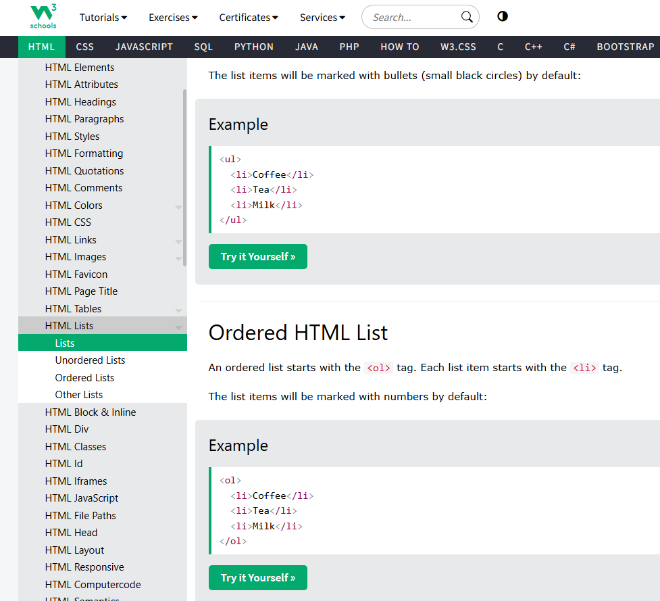Image resolution: width=660 pixels, height=601 pixels.
Task: Switch to the PYTHON tab
Action: (x=254, y=47)
